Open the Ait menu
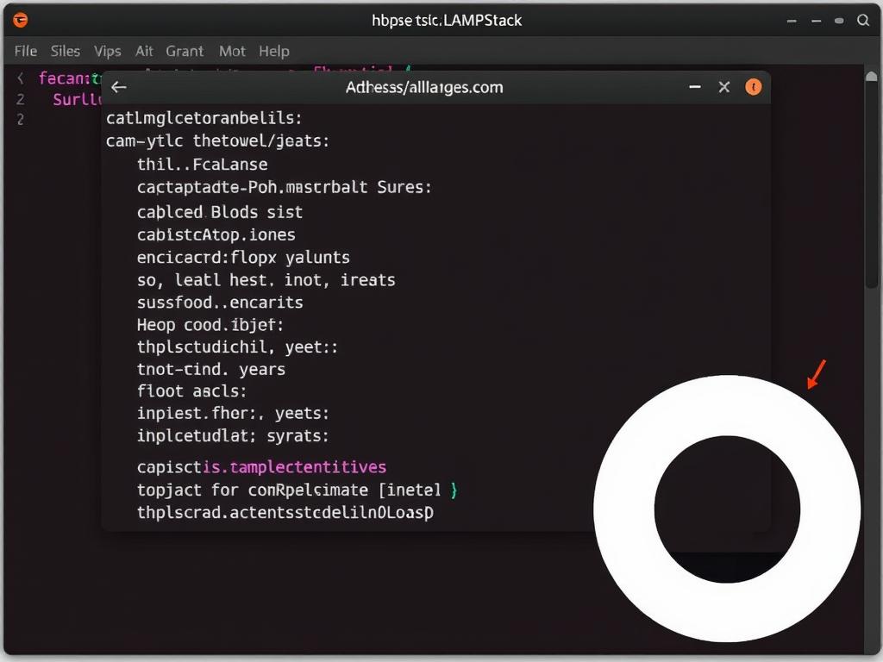Viewport: 883px width, 662px height. pyautogui.click(x=144, y=51)
